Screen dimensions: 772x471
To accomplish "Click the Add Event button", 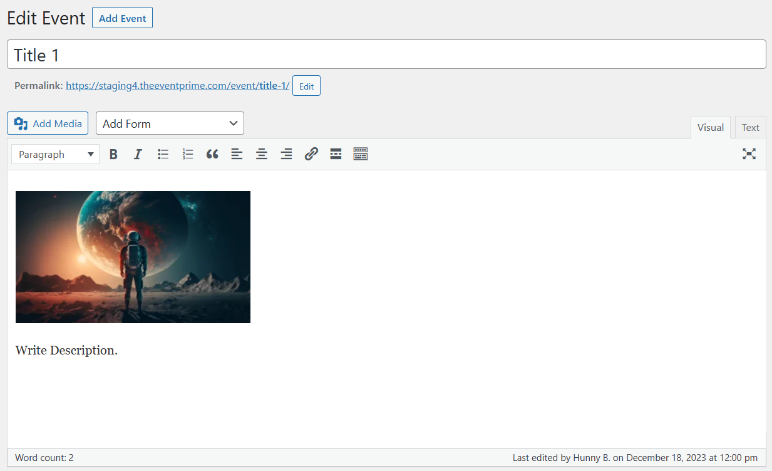I will [x=122, y=18].
